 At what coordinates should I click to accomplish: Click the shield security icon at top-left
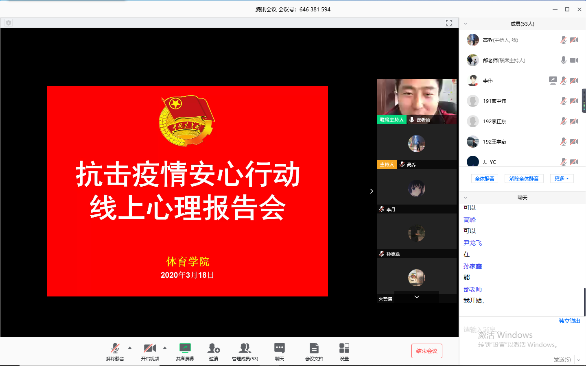[x=9, y=23]
